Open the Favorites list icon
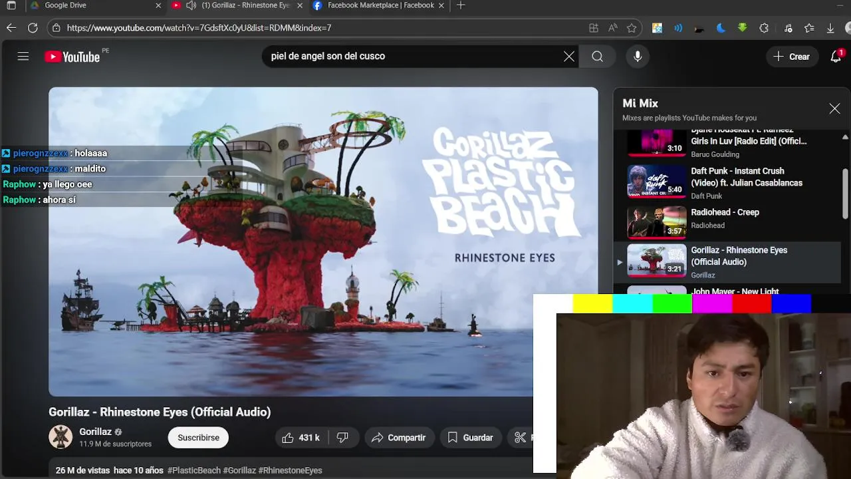Image resolution: width=851 pixels, height=479 pixels. (x=809, y=28)
